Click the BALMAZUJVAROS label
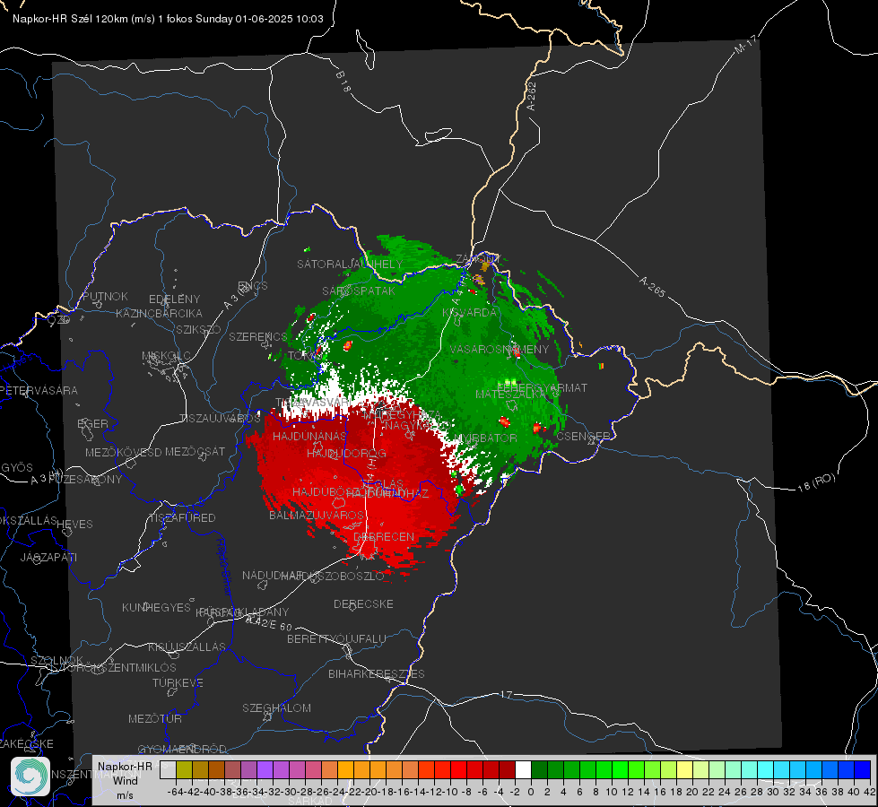Screen dimensions: 878x807 click(317, 515)
